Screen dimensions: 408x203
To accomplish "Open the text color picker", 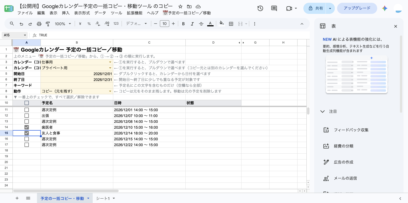I will coord(210,24).
